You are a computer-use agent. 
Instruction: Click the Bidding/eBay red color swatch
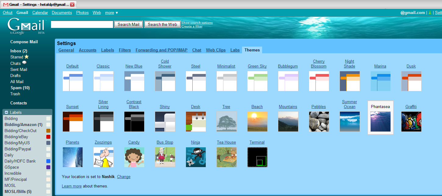pyautogui.click(x=48, y=137)
